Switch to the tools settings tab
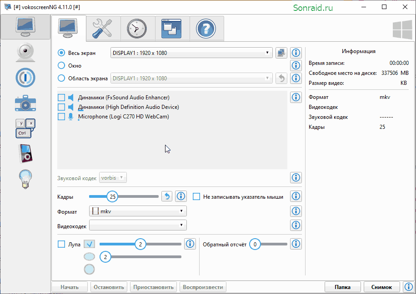 coord(103,28)
